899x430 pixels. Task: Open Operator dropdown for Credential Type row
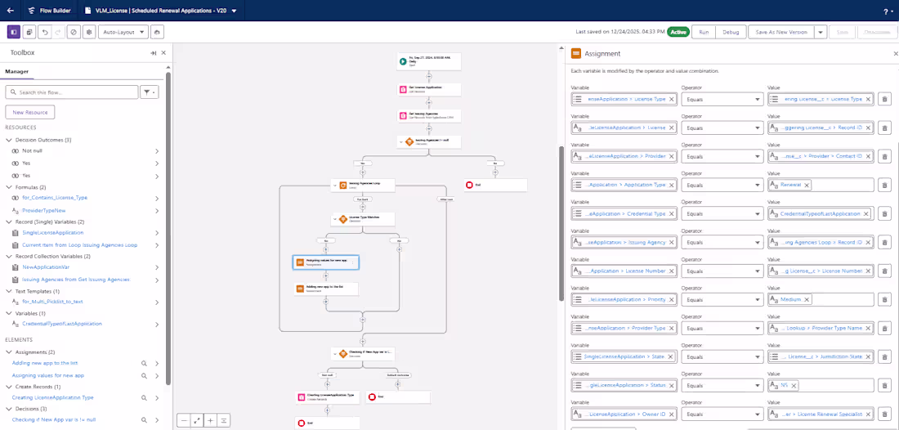pyautogui.click(x=722, y=213)
